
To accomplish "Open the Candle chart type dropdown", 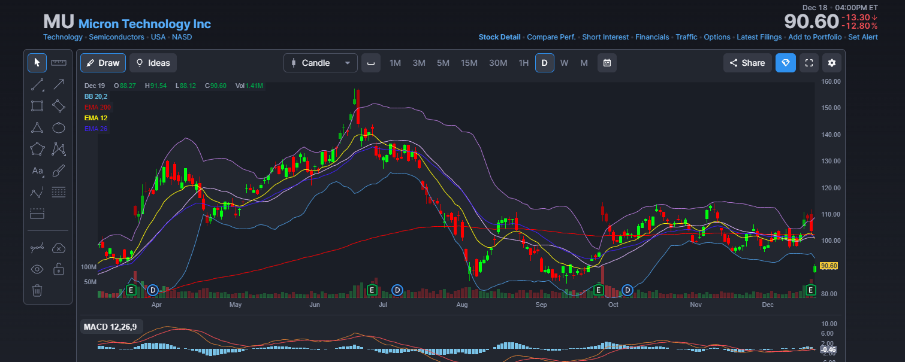I will click(321, 63).
